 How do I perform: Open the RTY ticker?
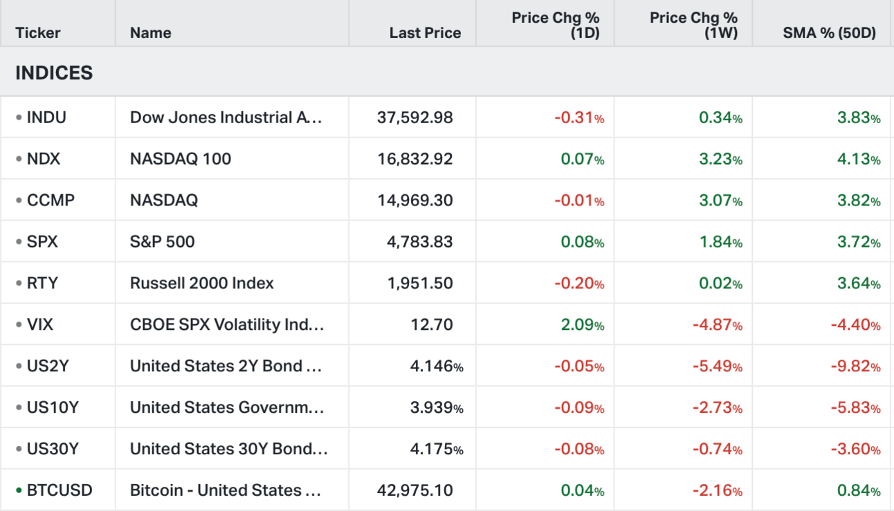pyautogui.click(x=42, y=284)
